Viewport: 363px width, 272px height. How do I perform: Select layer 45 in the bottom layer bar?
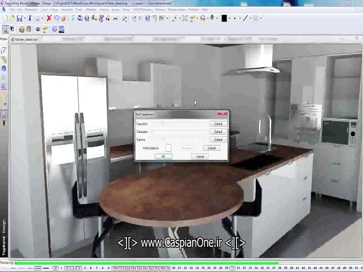321,268
